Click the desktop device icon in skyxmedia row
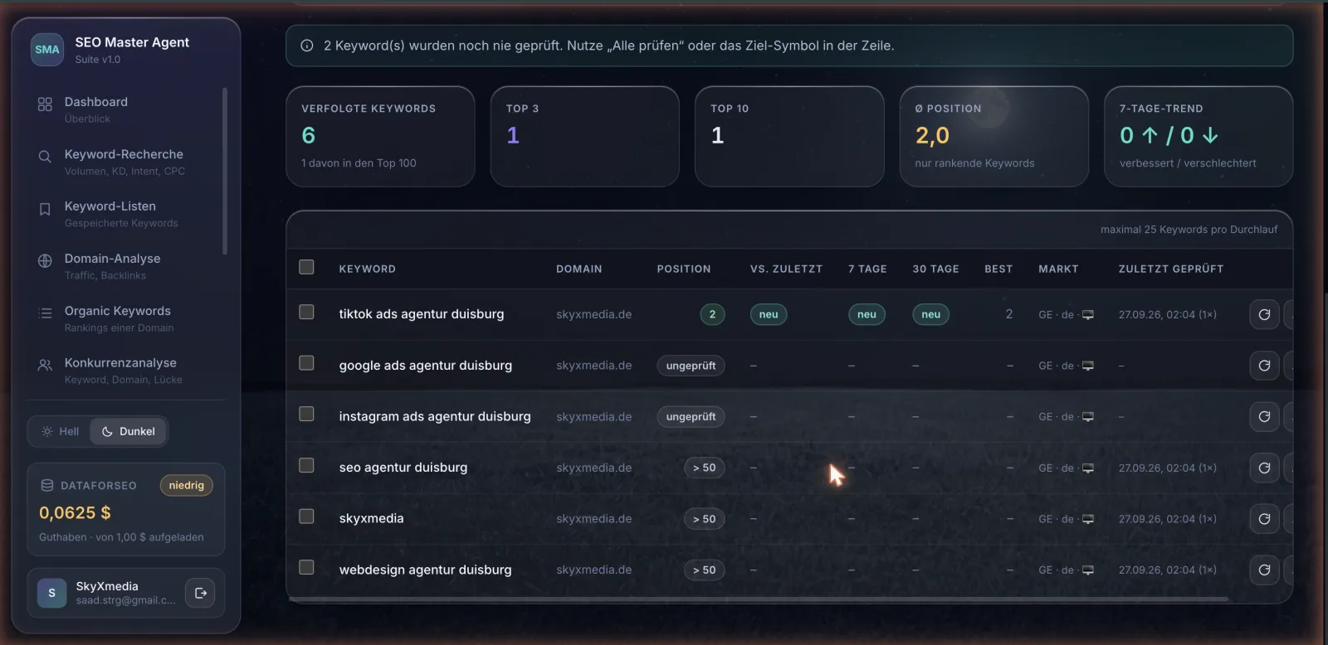The width and height of the screenshot is (1328, 645). (1088, 519)
